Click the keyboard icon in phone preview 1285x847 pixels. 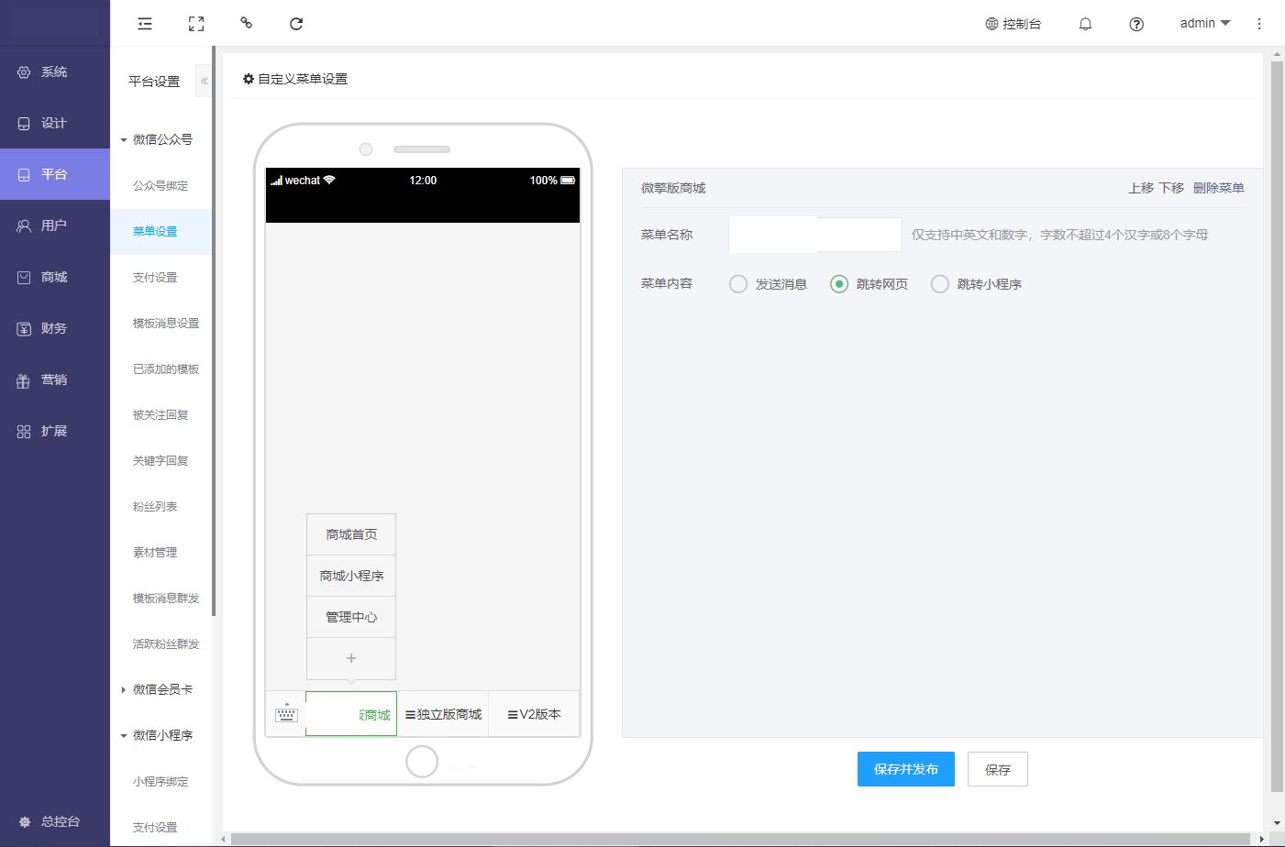pyautogui.click(x=286, y=713)
